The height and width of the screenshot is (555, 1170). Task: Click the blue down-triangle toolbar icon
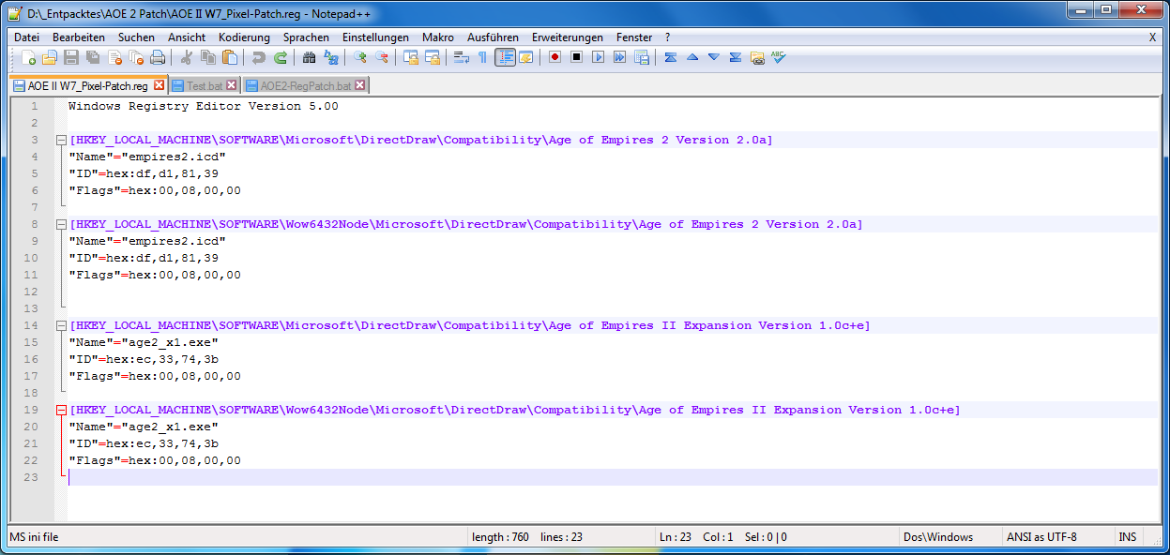tap(714, 57)
